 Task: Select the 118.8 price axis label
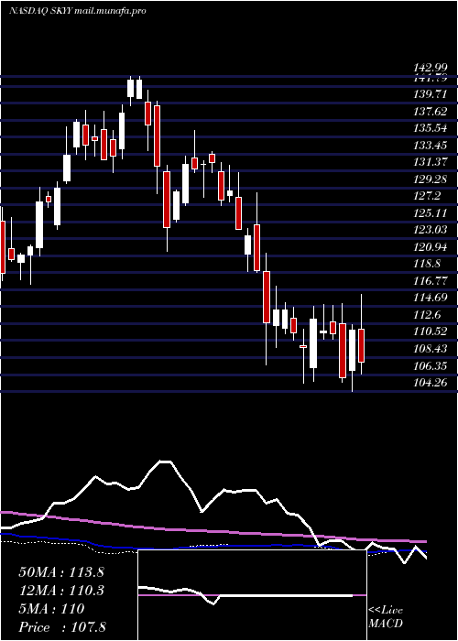428,264
